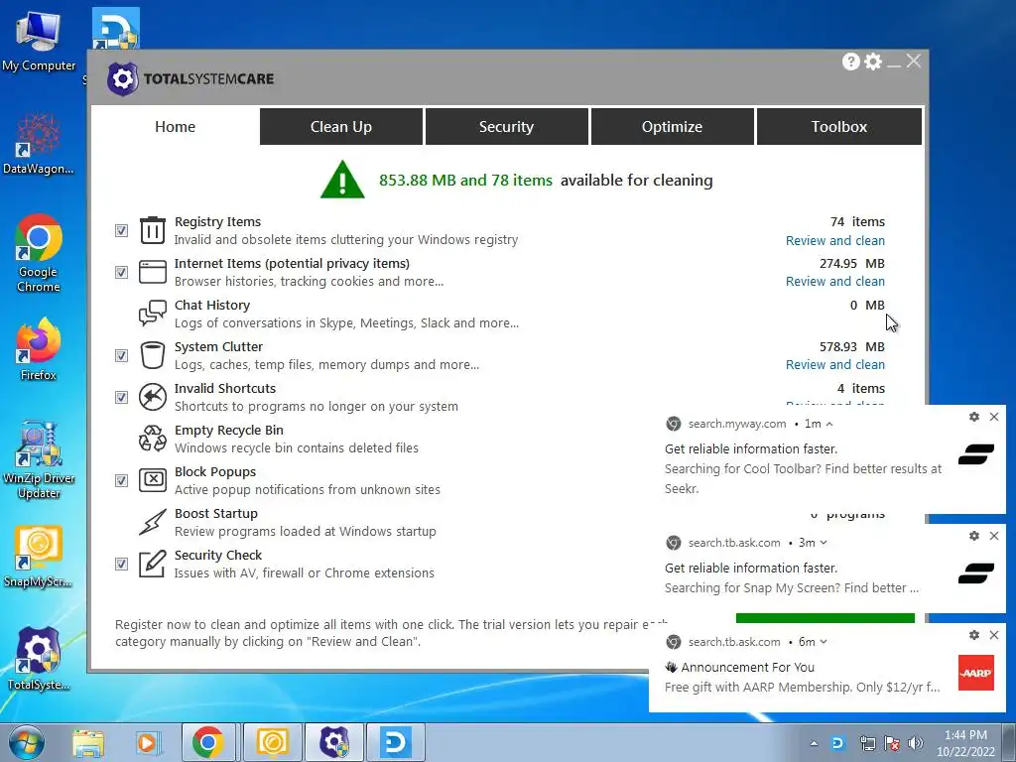Toggle the Internet Items checkbox

[x=121, y=272]
